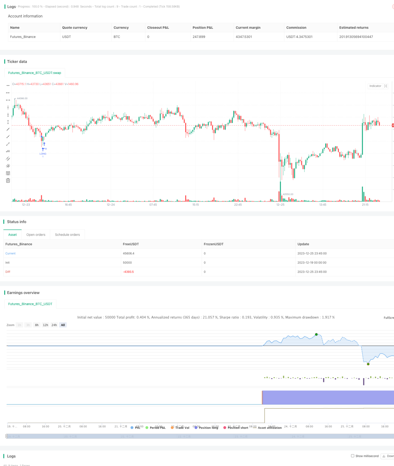The height and width of the screenshot is (466, 394).
Task: Toggle the Position long legend series
Action: 206,427
